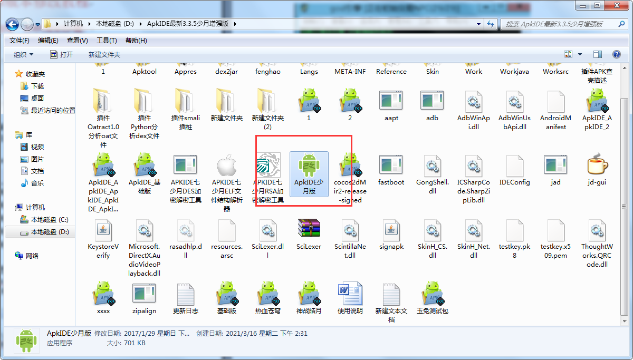Open the help question mark button

[x=616, y=54]
